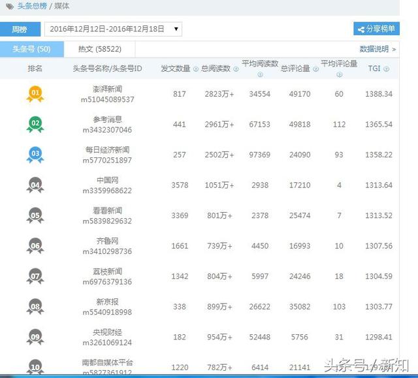418x378 pixels.
Task: Open the 头条总榜 breadcrumb link
Action: click(32, 6)
